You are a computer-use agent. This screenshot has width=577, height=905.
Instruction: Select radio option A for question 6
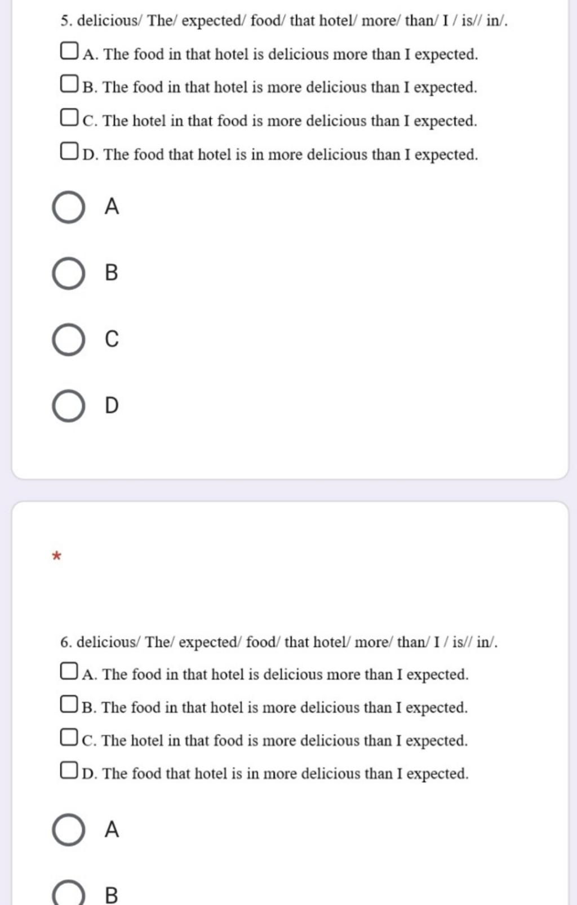click(x=69, y=829)
